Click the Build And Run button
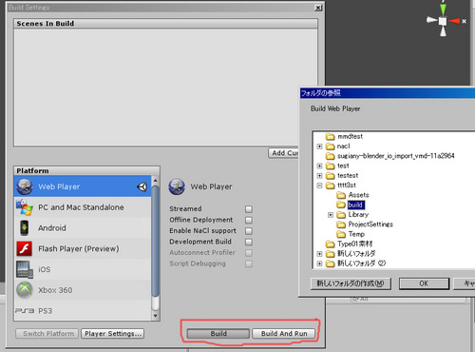 coord(284,334)
